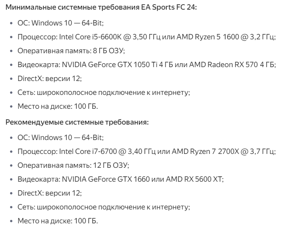Viewport: 283px width, 233px height.
Task: Click the last 'Место на диске: 100 ГБ' line
Action: click(x=58, y=221)
